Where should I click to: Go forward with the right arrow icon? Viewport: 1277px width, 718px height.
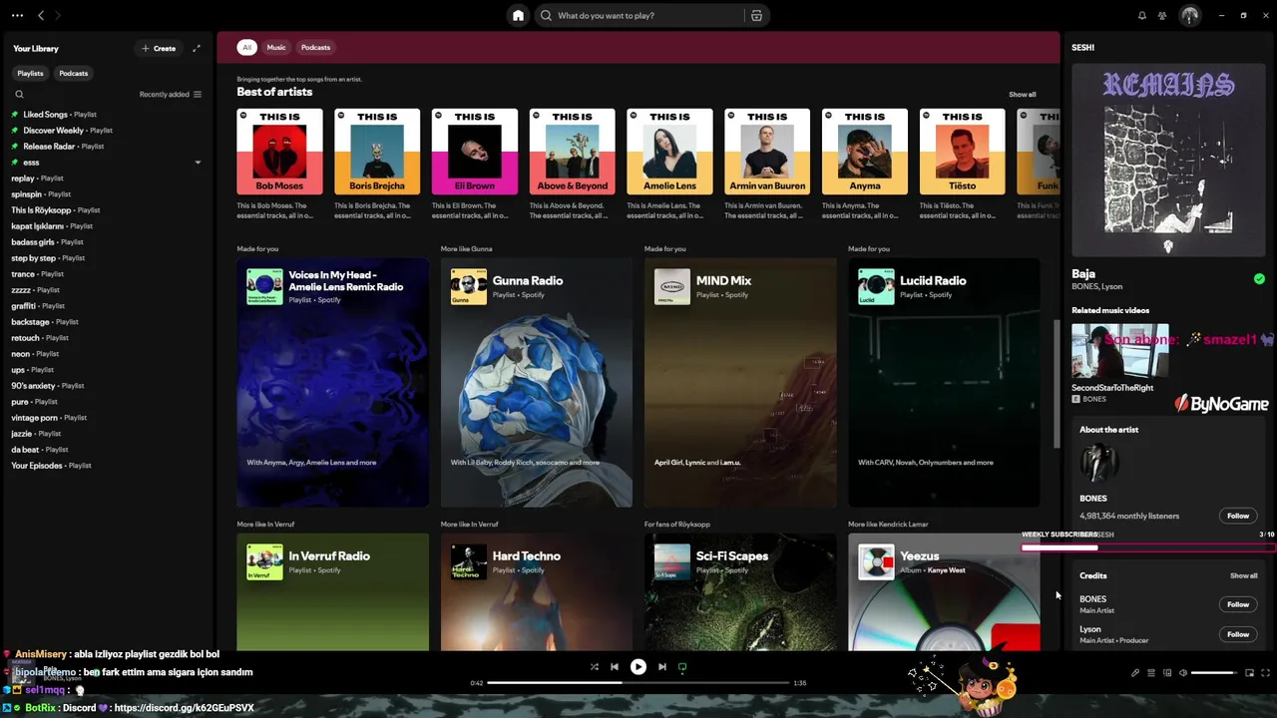click(58, 15)
